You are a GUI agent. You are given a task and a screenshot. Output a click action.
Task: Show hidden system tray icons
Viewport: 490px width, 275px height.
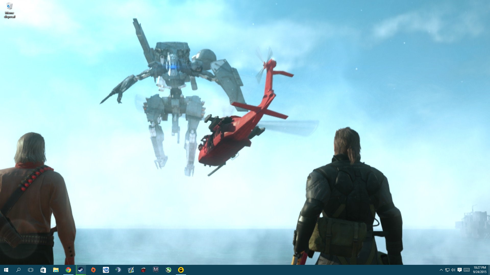(x=441, y=270)
